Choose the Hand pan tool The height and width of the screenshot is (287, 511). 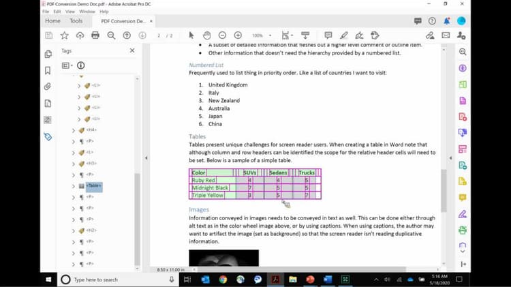click(x=206, y=35)
